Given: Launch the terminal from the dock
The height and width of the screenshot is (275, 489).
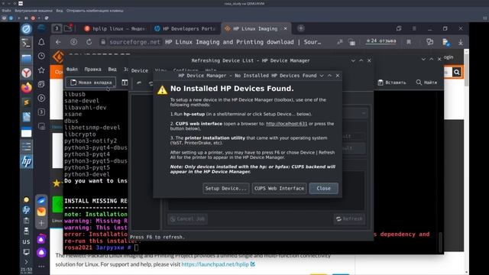Looking at the screenshot, I should pos(27,44).
